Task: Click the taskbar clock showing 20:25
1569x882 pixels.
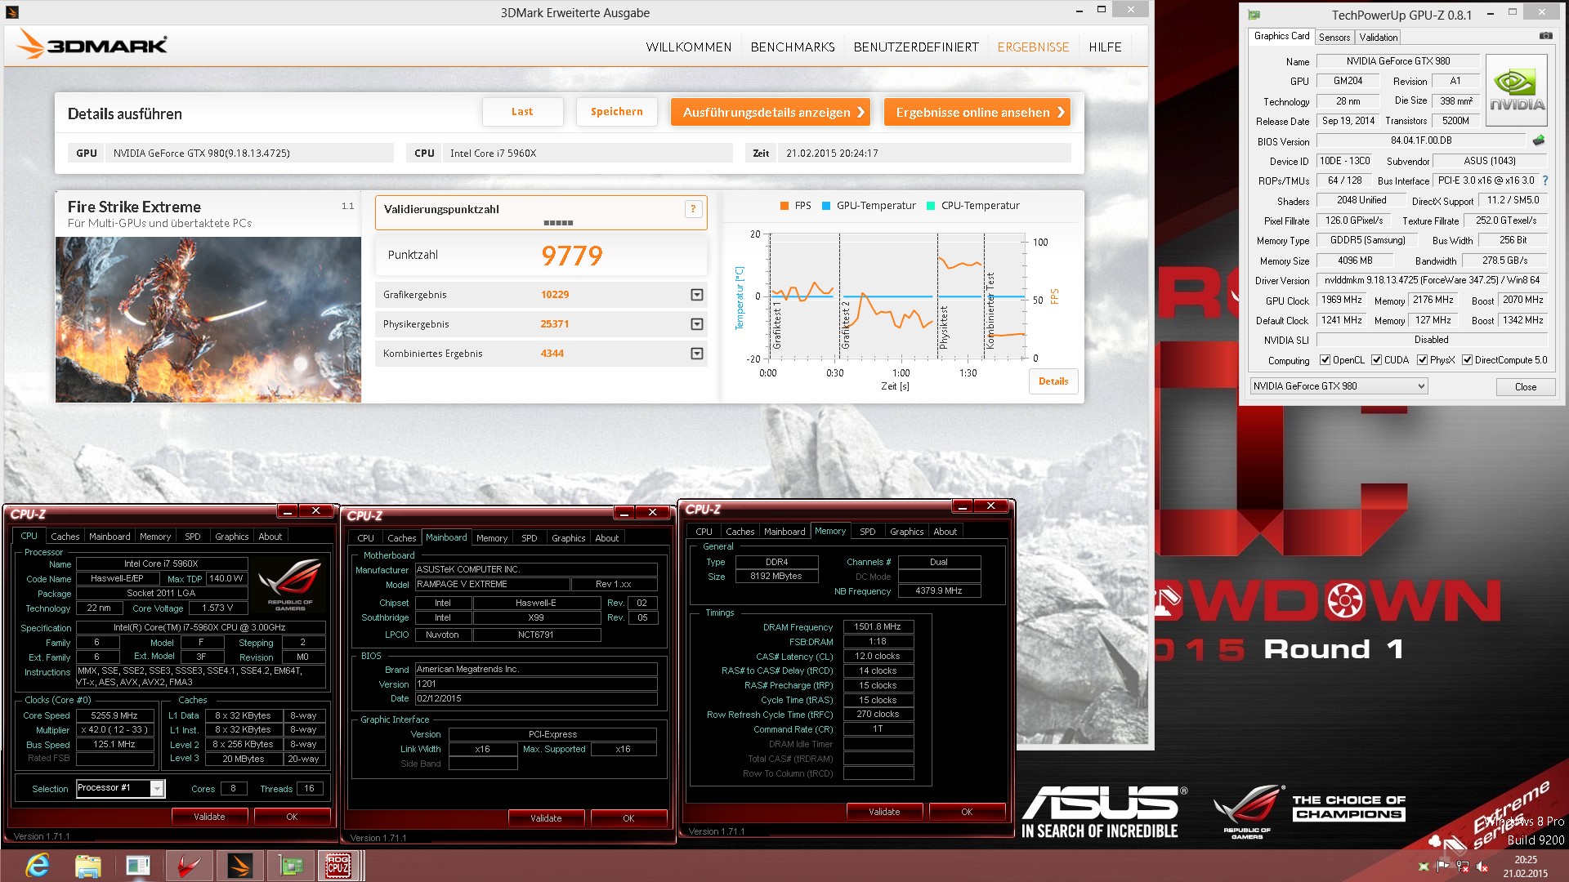Action: tap(1525, 866)
